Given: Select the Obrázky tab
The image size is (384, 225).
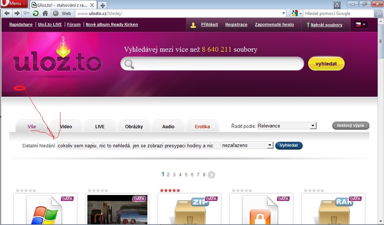Looking at the screenshot, I should [x=134, y=127].
